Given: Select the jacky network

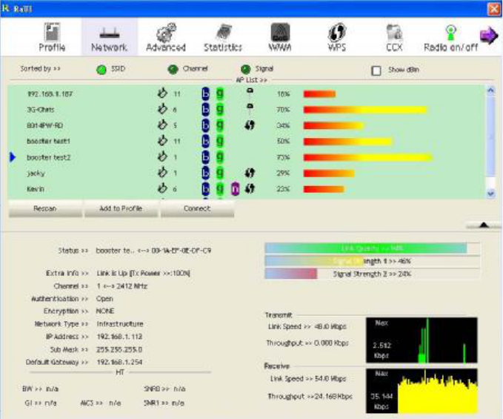Looking at the screenshot, I should pyautogui.click(x=246, y=173).
